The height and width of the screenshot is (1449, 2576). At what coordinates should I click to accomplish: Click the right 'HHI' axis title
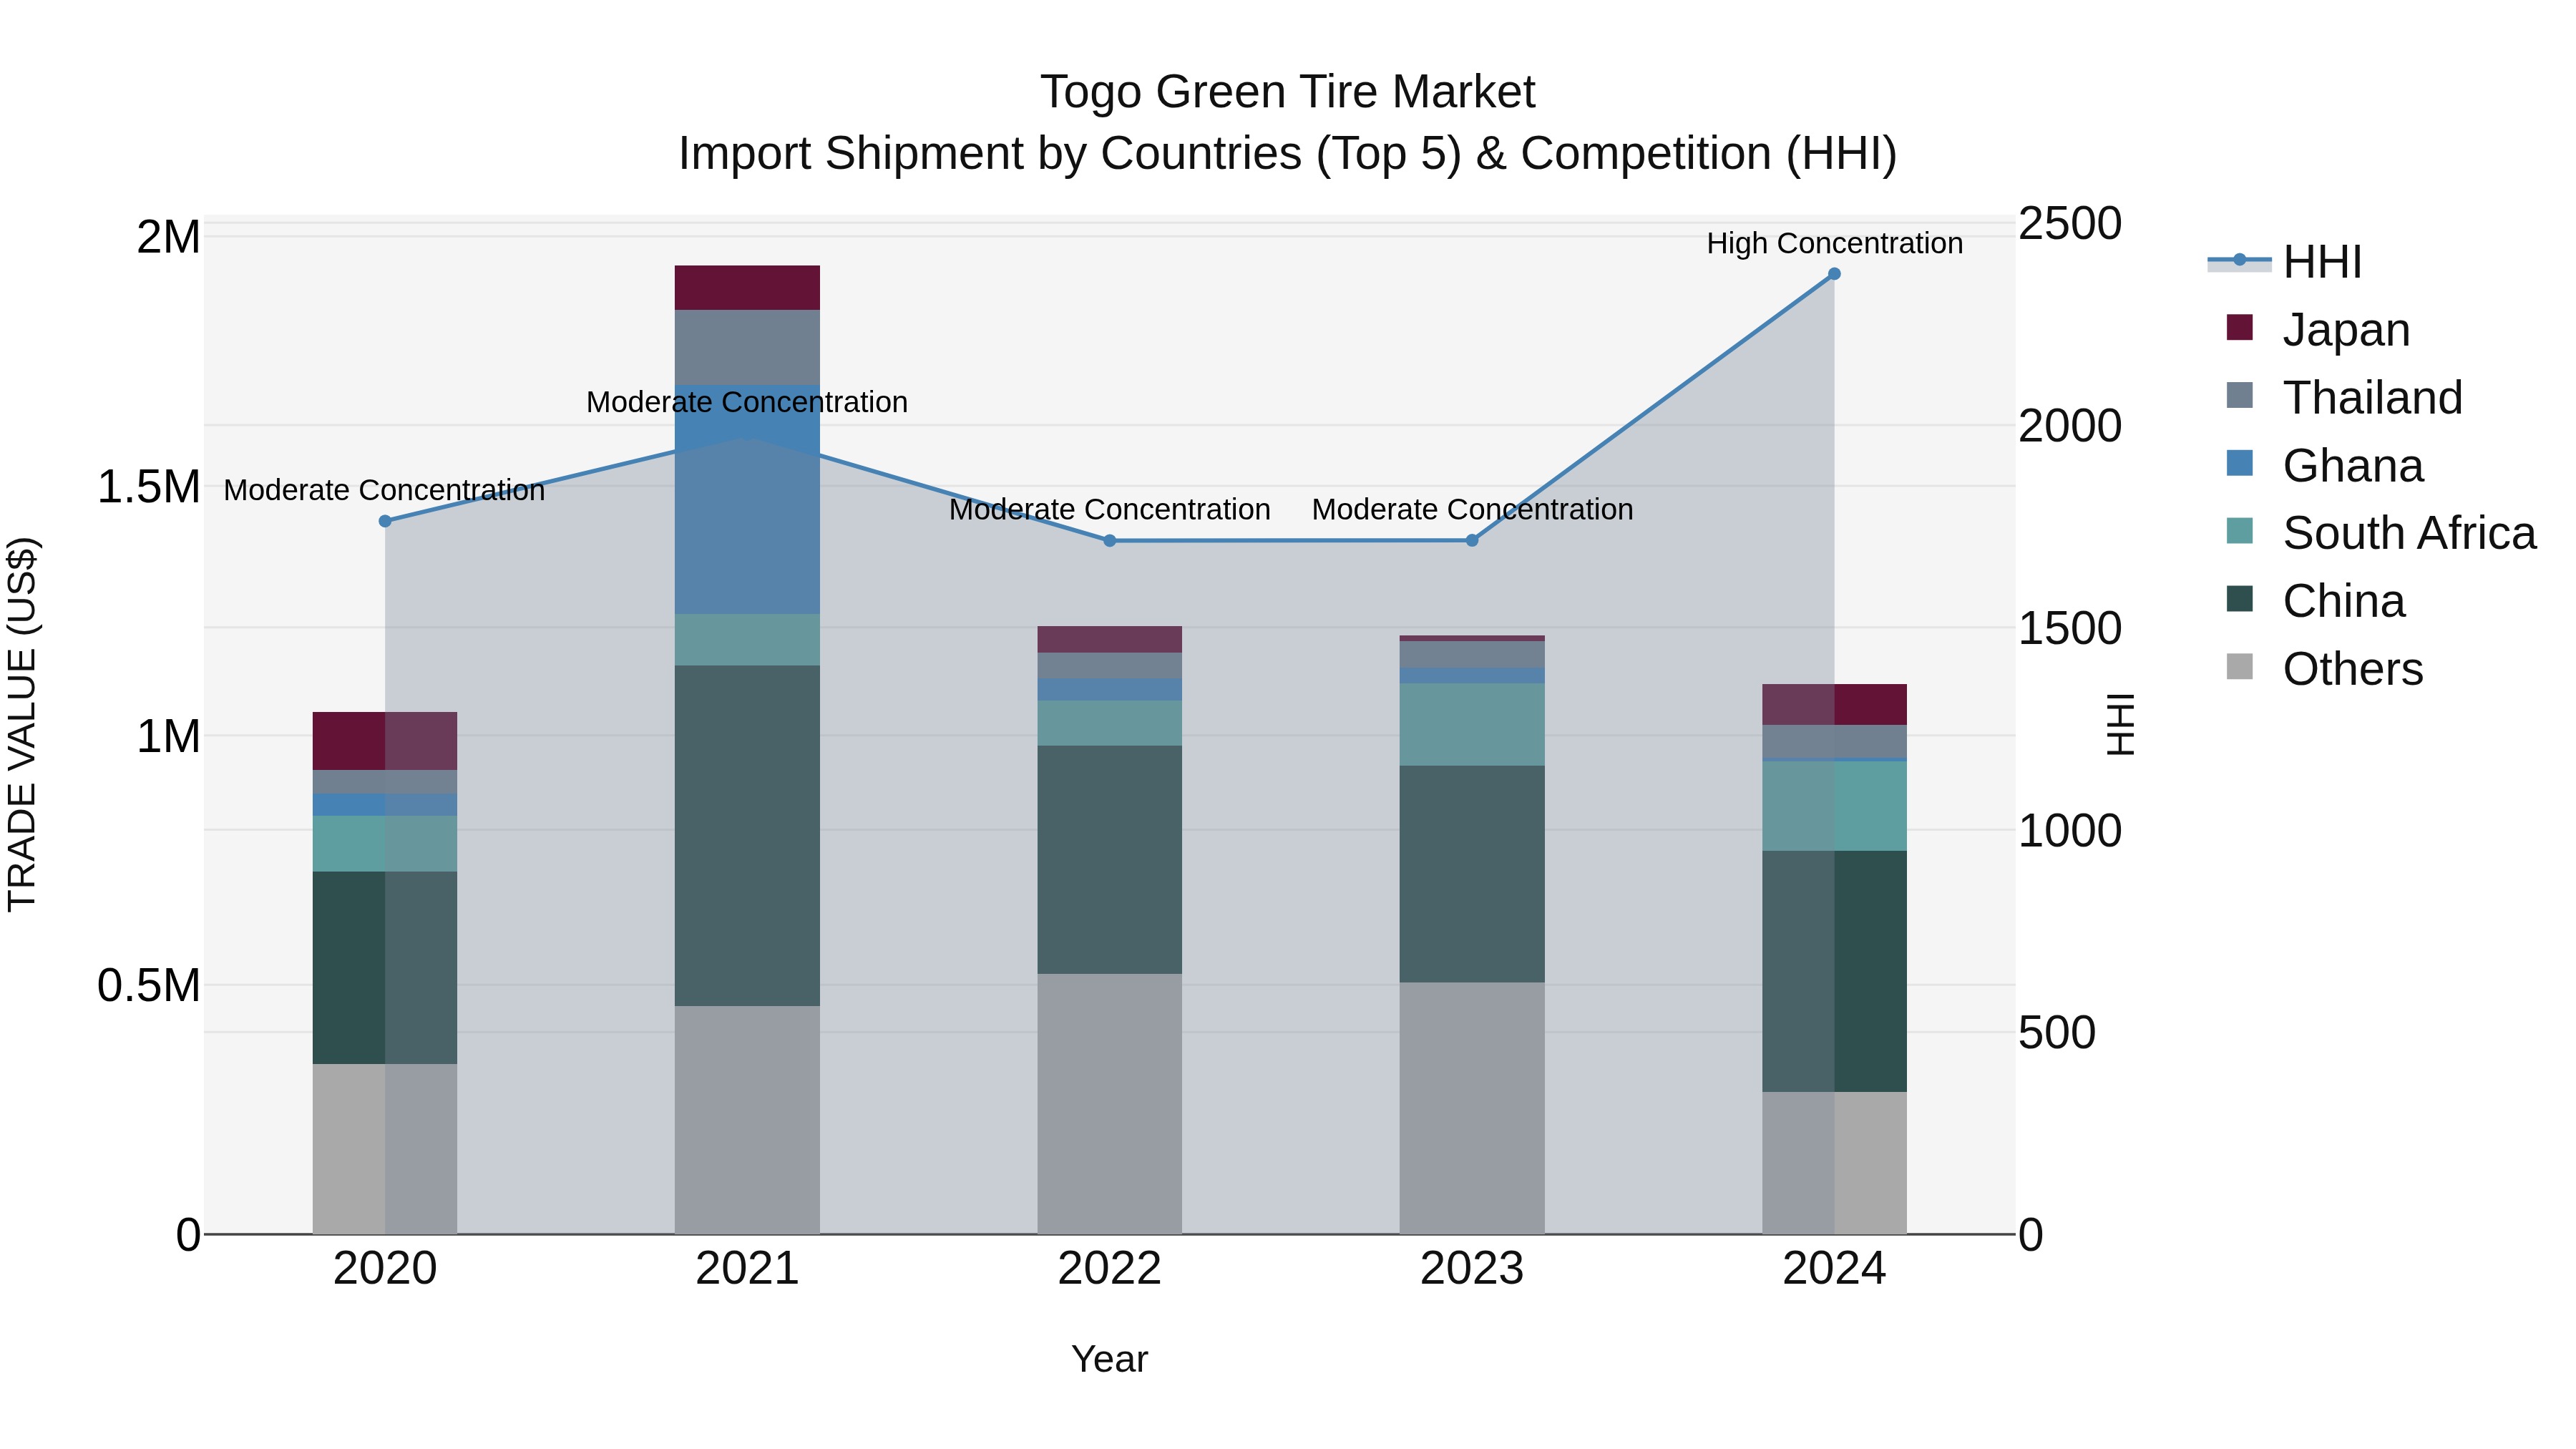pos(2120,724)
